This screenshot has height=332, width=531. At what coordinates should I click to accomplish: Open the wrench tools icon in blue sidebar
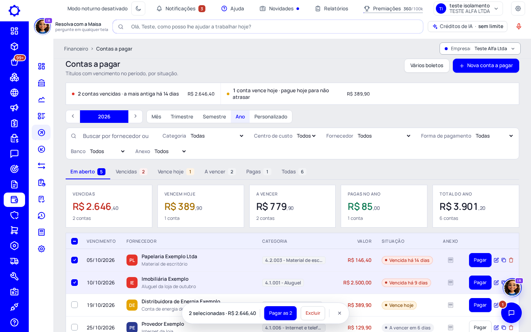(x=14, y=276)
